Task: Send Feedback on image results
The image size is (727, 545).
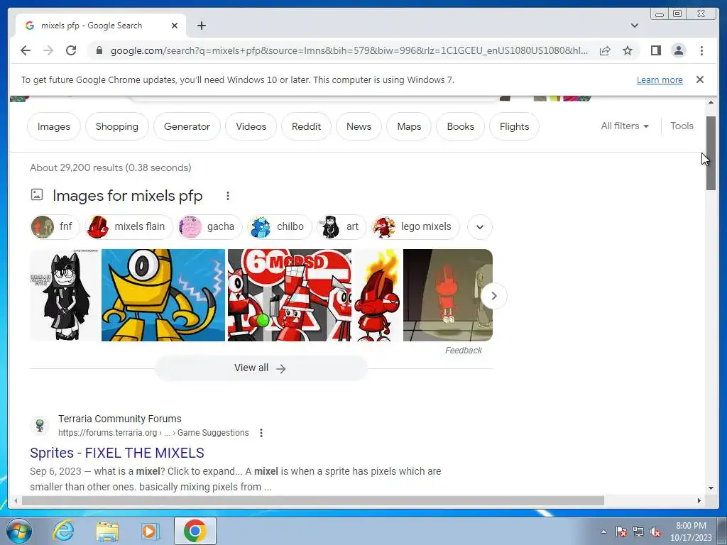Action: (463, 351)
